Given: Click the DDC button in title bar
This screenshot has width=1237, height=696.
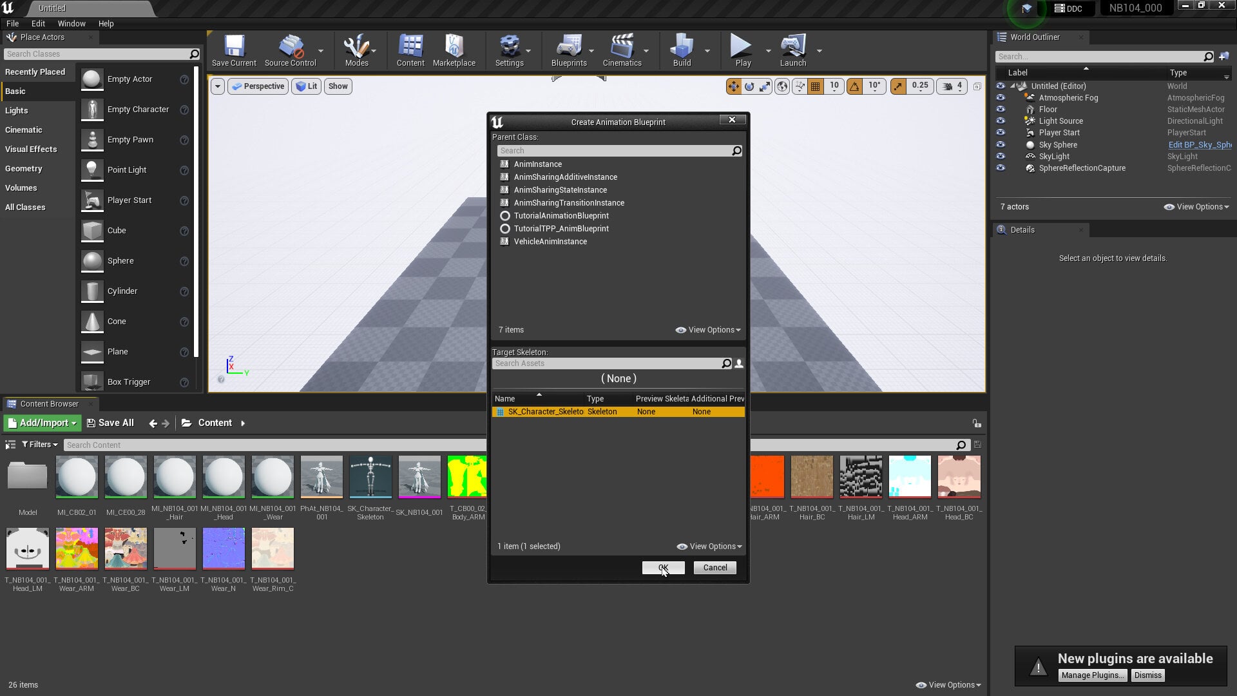Looking at the screenshot, I should 1068,8.
